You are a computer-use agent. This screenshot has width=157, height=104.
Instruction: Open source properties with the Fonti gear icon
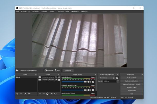point(47,94)
